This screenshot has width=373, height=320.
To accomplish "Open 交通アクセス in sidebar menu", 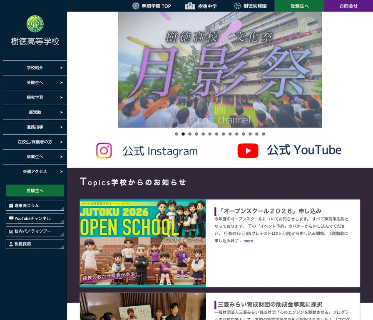I will pos(35,172).
